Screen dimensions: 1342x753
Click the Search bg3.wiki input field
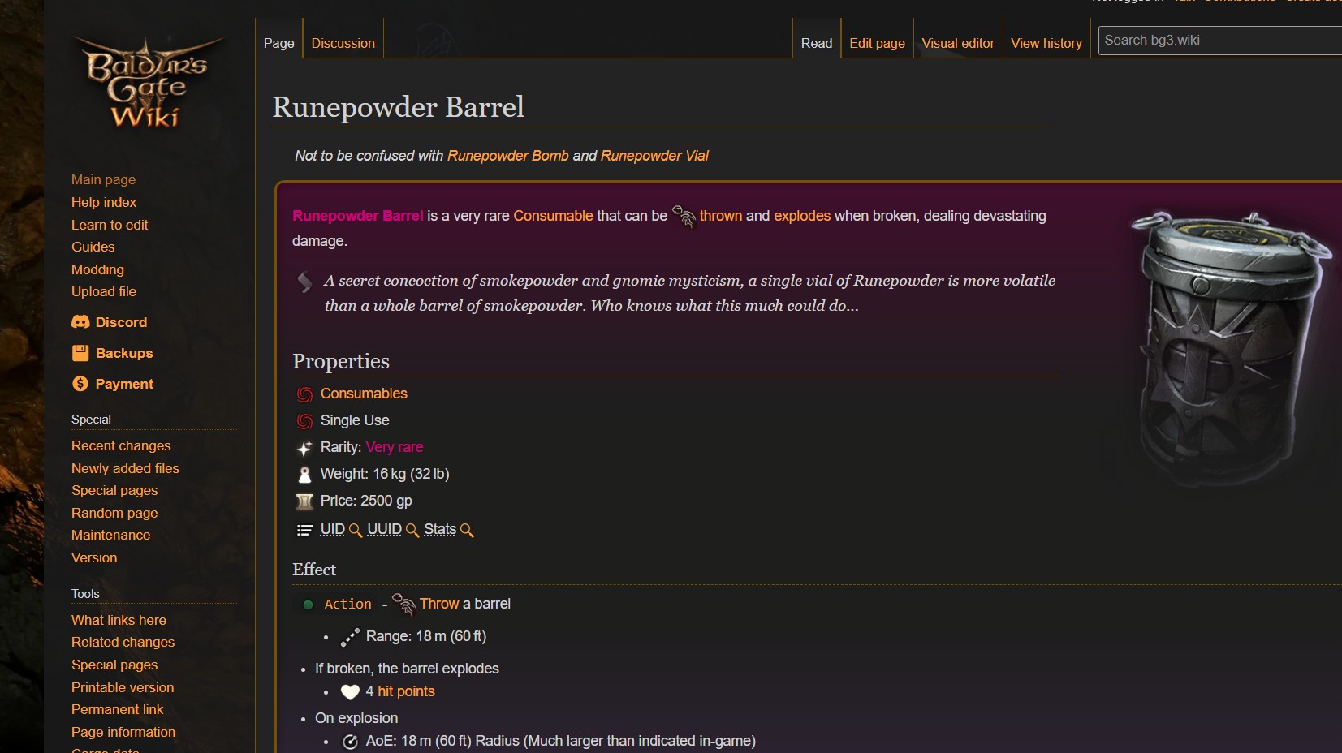click(x=1220, y=41)
